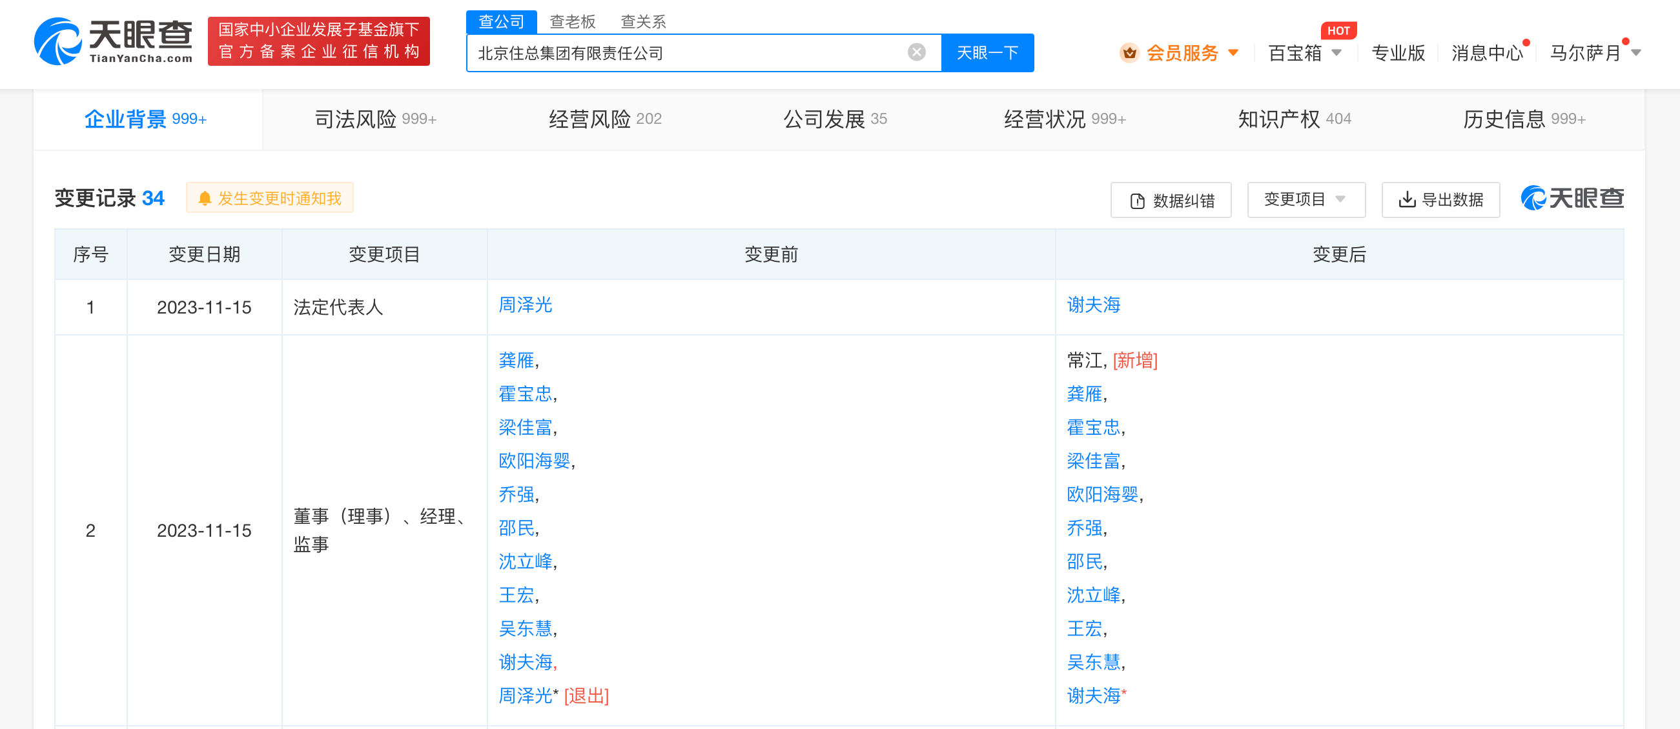Open 霍宝忠 link in 变更前 column
The height and width of the screenshot is (729, 1680).
[x=526, y=394]
